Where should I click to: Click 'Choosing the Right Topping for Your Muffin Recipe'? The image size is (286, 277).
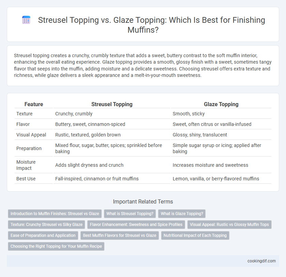(56, 246)
